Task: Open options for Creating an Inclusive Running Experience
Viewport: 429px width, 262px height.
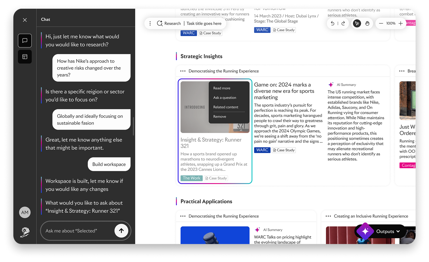Action: click(328, 216)
